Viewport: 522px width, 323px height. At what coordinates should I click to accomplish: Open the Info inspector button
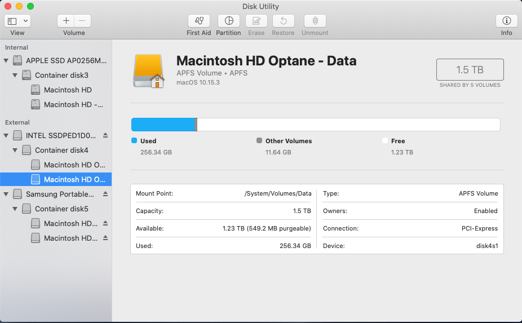tap(506, 21)
